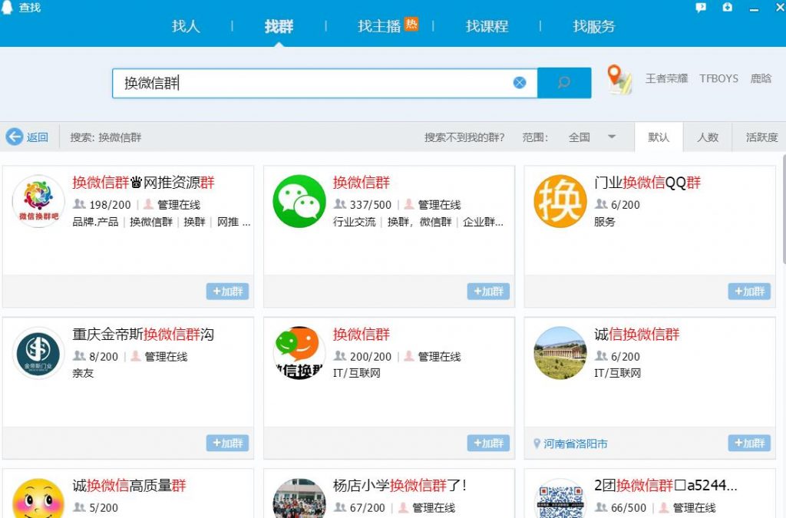Click the QQ penguin logo in title bar
Image resolution: width=786 pixels, height=518 pixels.
click(x=6, y=8)
